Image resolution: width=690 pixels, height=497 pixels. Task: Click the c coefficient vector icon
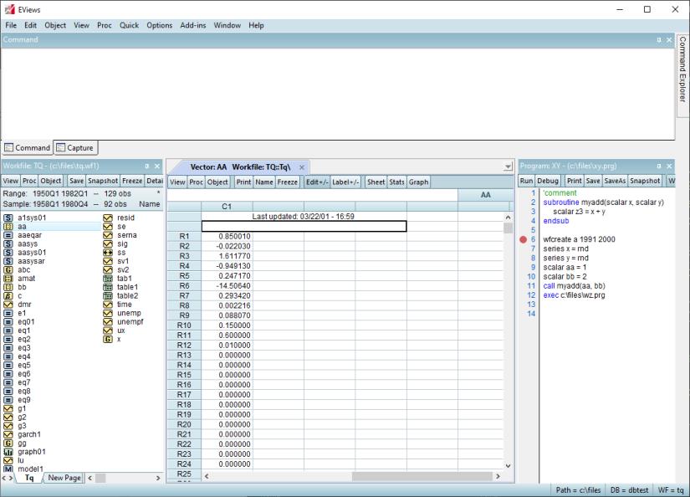[x=8, y=296]
